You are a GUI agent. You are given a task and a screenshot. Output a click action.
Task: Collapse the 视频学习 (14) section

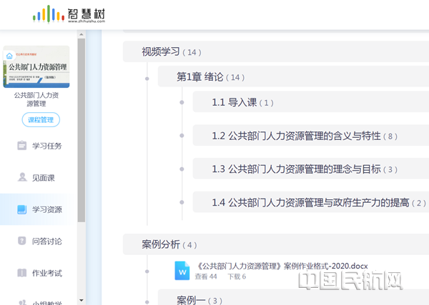point(276,52)
